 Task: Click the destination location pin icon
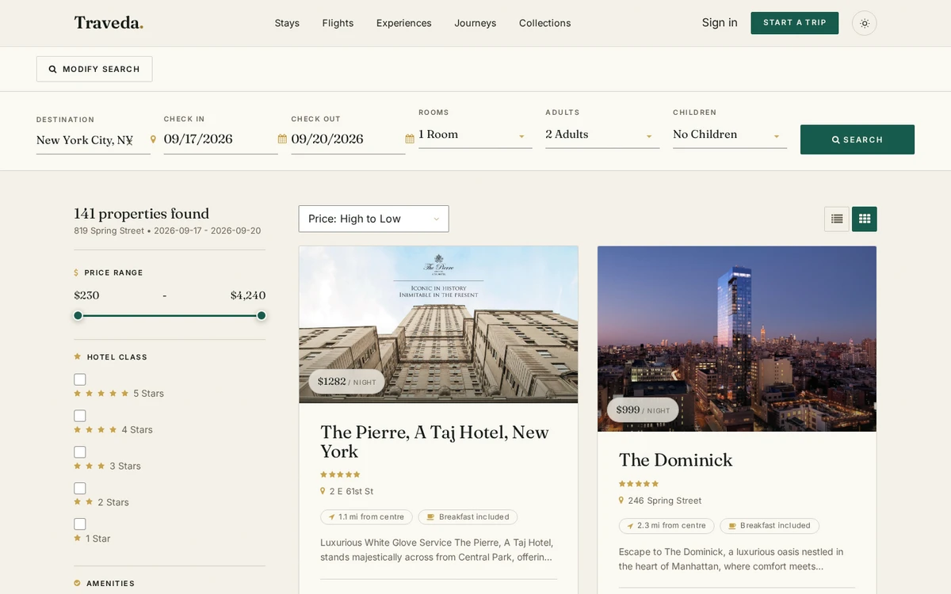153,139
